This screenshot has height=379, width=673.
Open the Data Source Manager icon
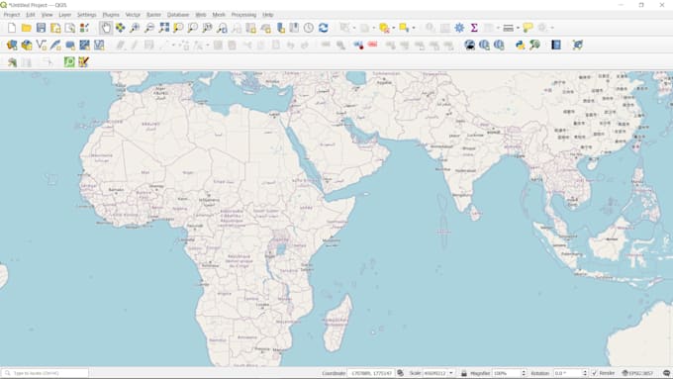click(x=12, y=46)
